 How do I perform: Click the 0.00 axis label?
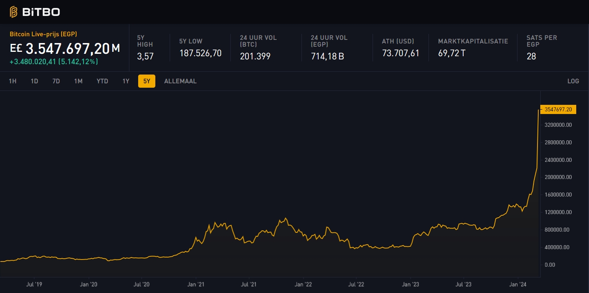tap(549, 265)
